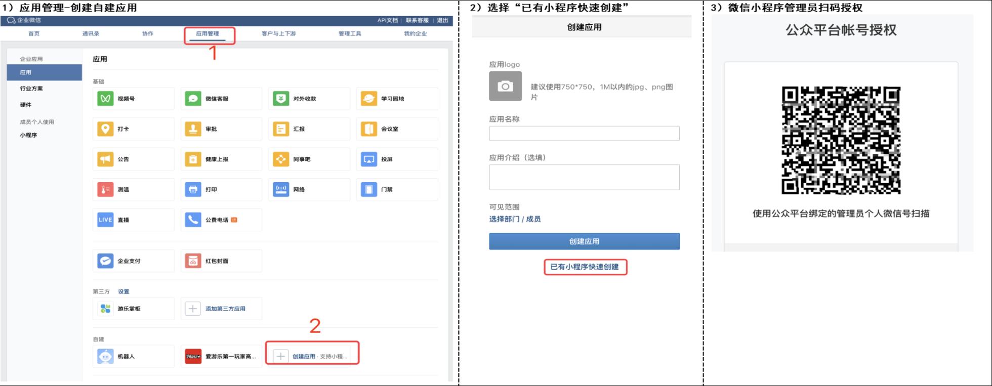Select 应用 in the left sidebar
This screenshot has width=992, height=386.
[x=45, y=72]
